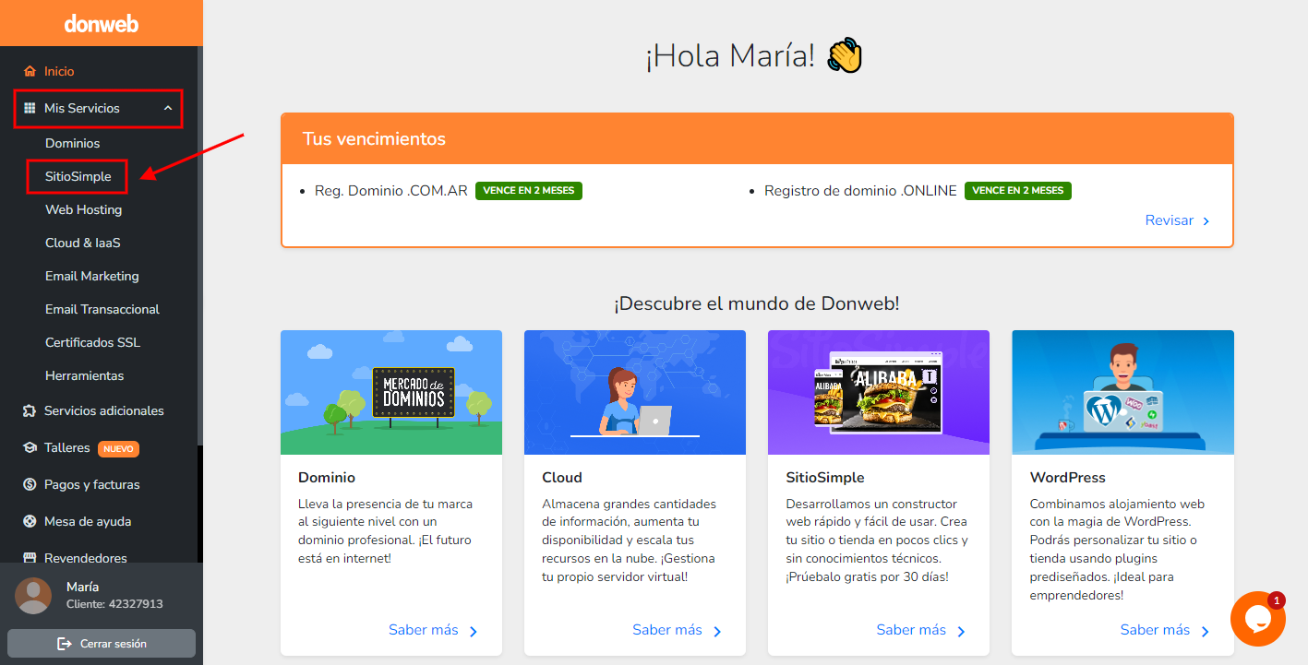Click Saber más on the Cloud card

[x=667, y=630]
